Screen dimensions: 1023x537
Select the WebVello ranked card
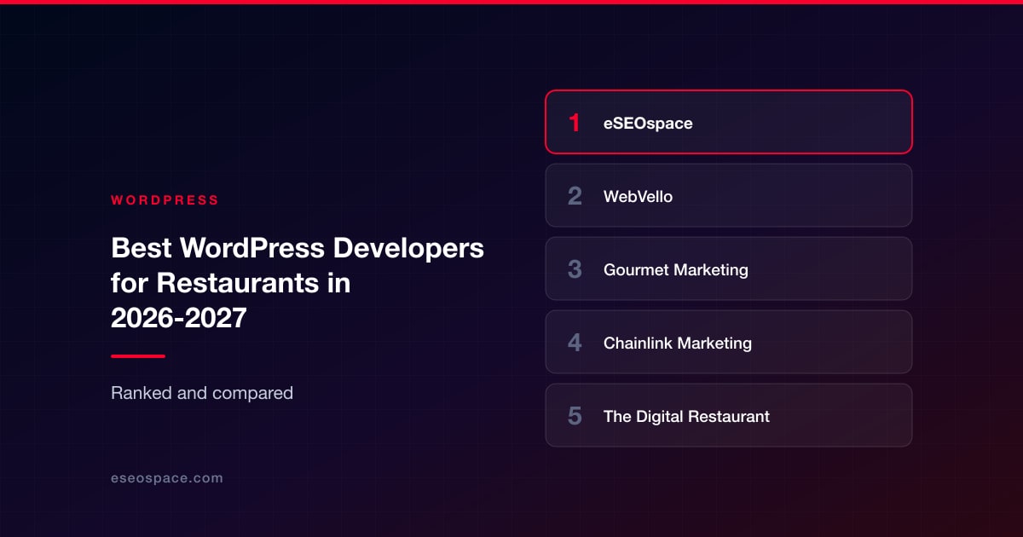[x=729, y=195]
